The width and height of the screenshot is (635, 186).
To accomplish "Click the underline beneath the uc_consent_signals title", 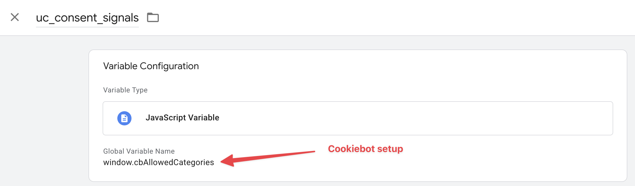I will (87, 27).
